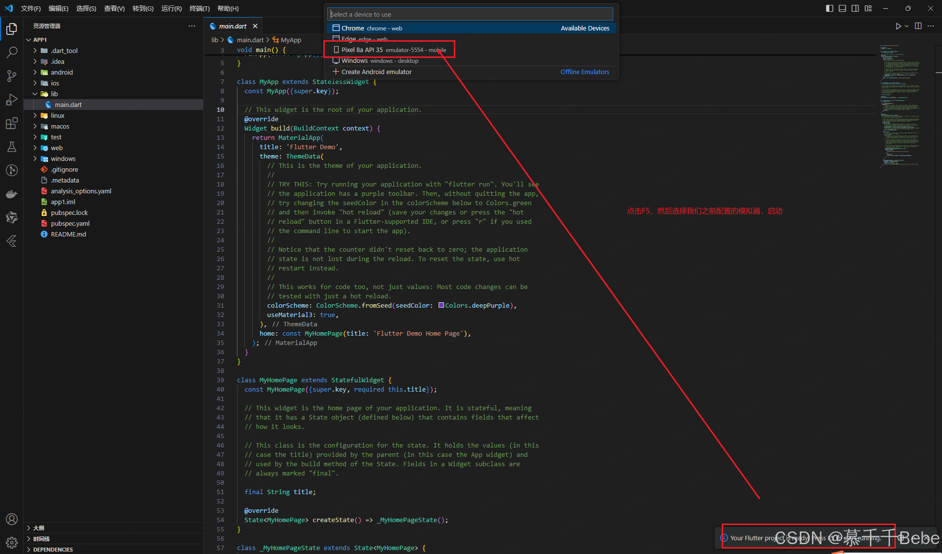The width and height of the screenshot is (942, 554).
Task: Click the Run play button in editor toolbar
Action: (898, 26)
